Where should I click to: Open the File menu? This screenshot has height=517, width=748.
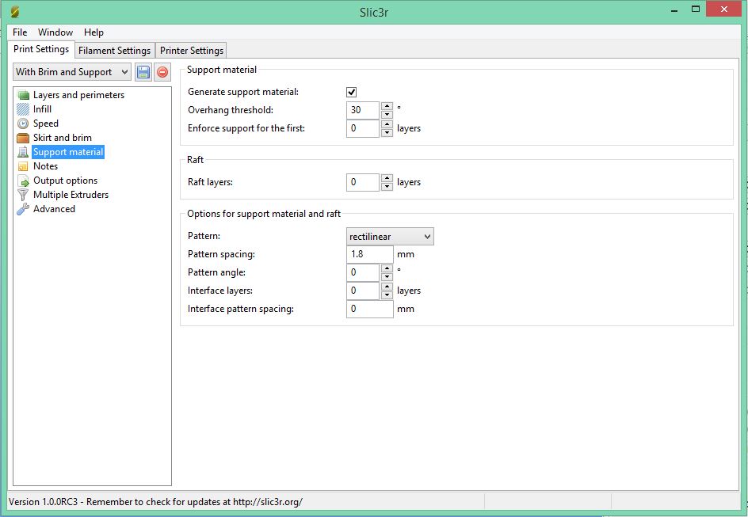[x=20, y=32]
